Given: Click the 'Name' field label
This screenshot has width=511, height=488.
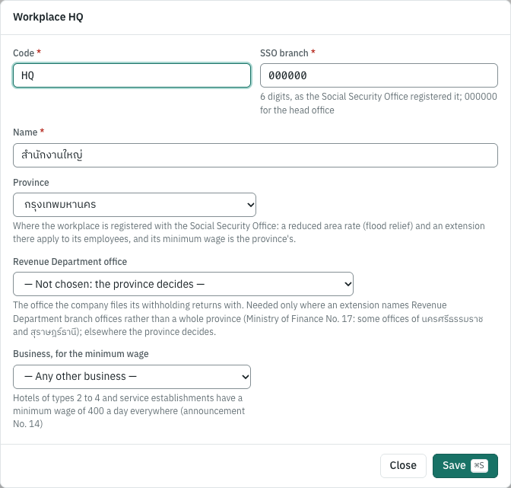Looking at the screenshot, I should [x=25, y=132].
